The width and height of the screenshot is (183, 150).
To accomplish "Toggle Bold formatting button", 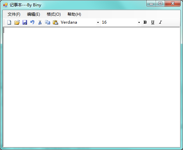I will pos(145,22).
